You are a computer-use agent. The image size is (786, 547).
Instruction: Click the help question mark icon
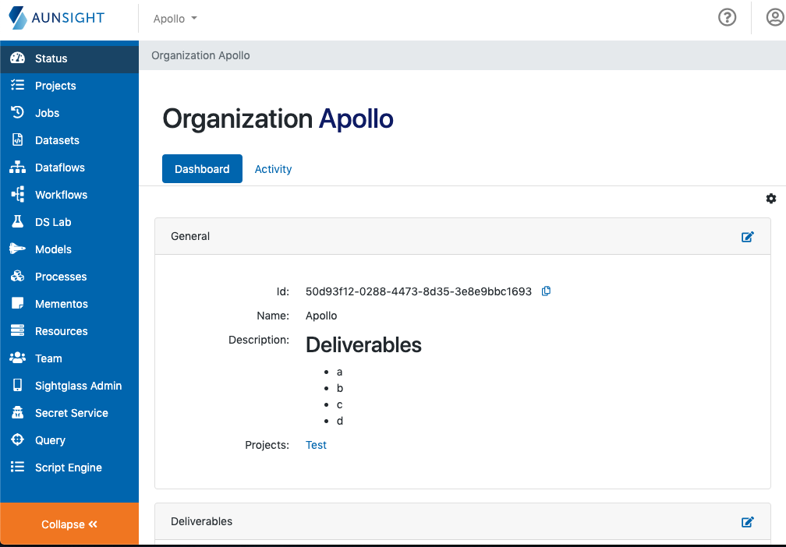coord(727,18)
